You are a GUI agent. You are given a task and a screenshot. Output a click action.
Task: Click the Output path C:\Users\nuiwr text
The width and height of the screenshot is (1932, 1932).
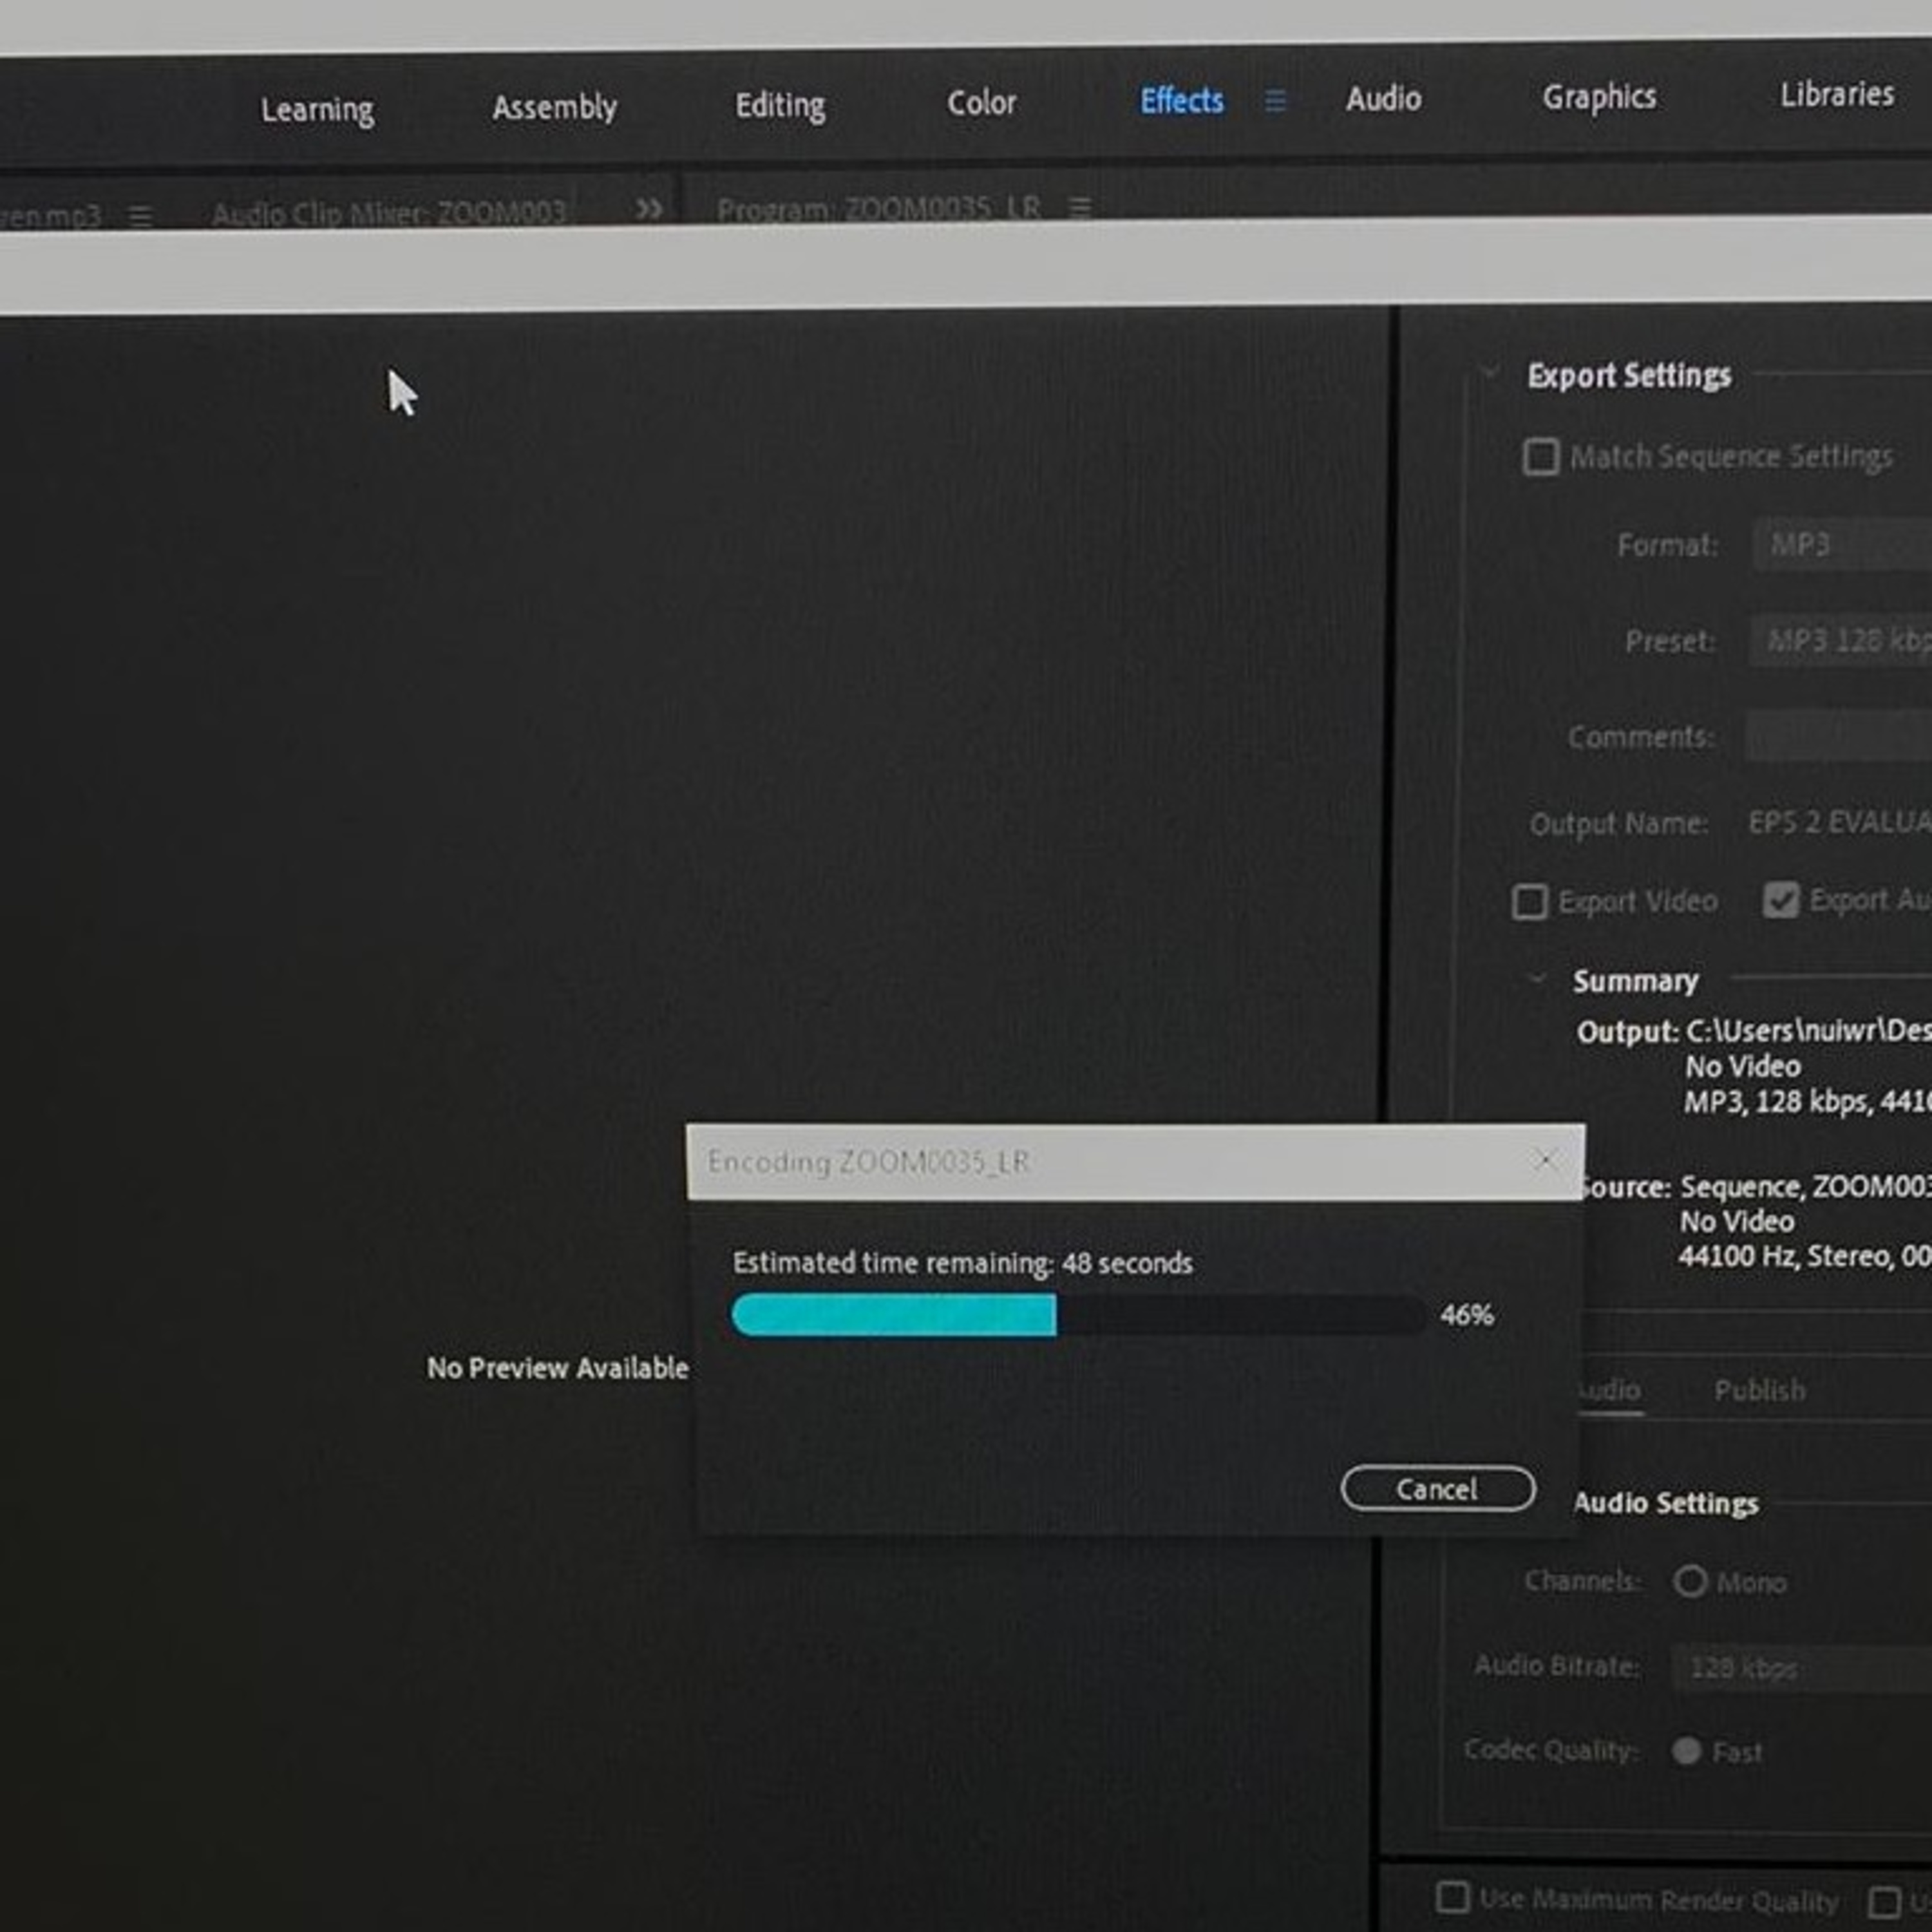[1809, 1030]
